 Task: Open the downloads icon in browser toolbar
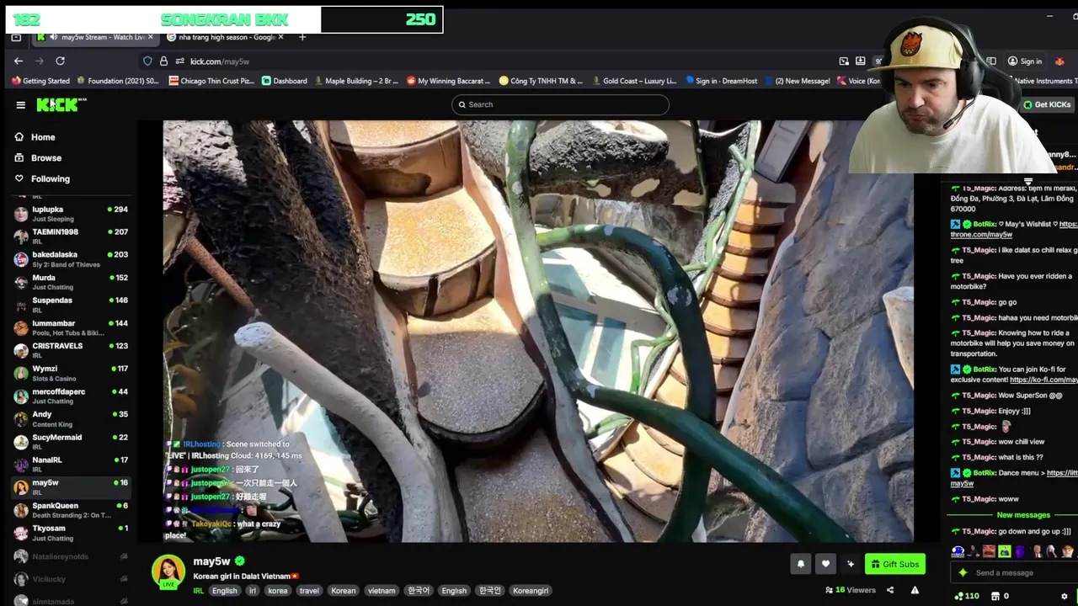tap(860, 61)
